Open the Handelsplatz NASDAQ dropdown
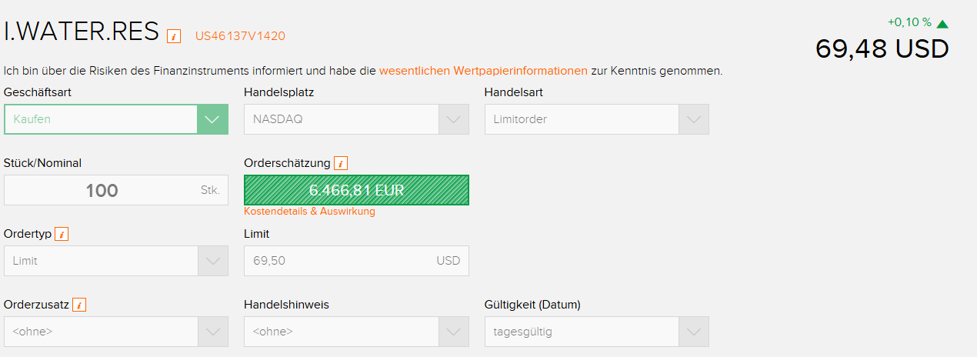Screen dimensions: 977x357 (x=453, y=119)
